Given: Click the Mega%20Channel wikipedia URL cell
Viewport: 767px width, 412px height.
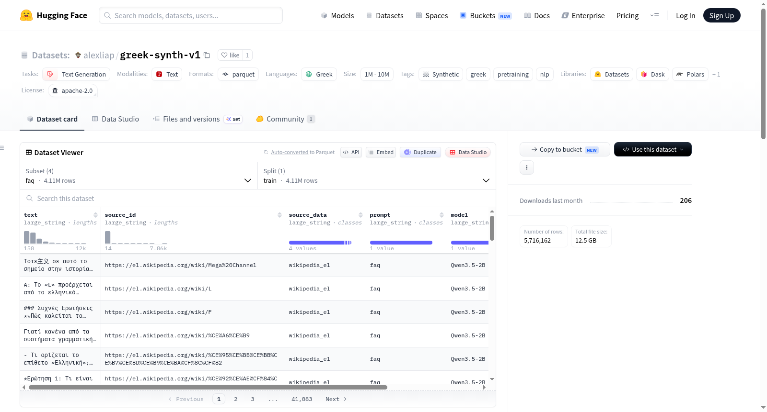Looking at the screenshot, I should coord(193,265).
